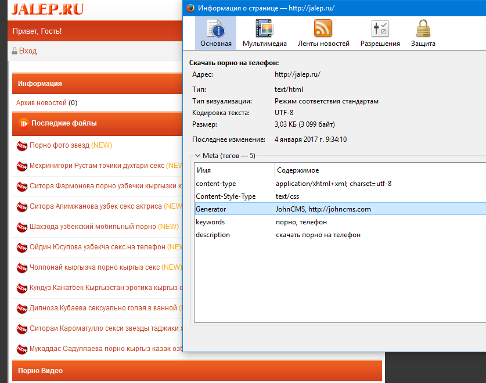
Task: Click the Информация section header
Action: 40,84
